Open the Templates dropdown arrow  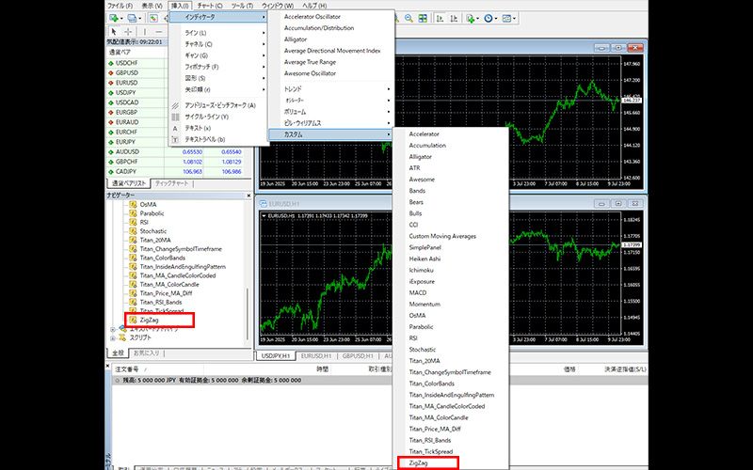[514, 19]
